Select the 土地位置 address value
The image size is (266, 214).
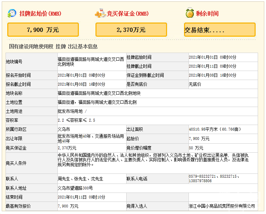(97, 102)
